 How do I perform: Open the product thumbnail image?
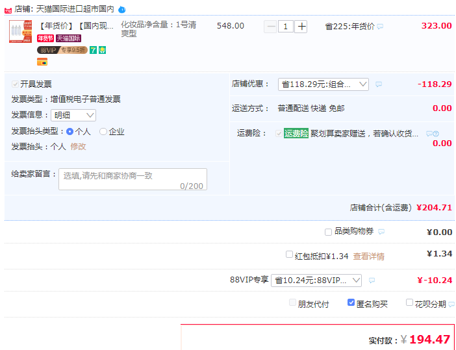[x=20, y=31]
